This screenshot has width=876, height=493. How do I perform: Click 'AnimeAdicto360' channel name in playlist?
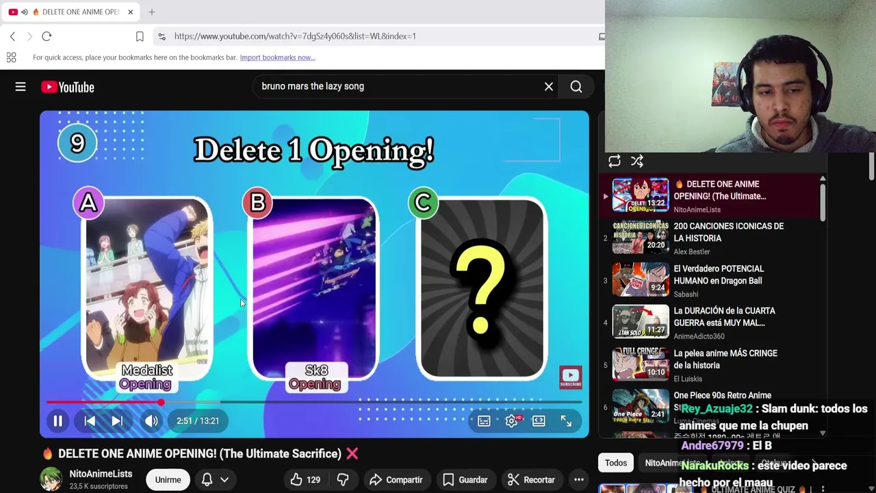pyautogui.click(x=699, y=336)
